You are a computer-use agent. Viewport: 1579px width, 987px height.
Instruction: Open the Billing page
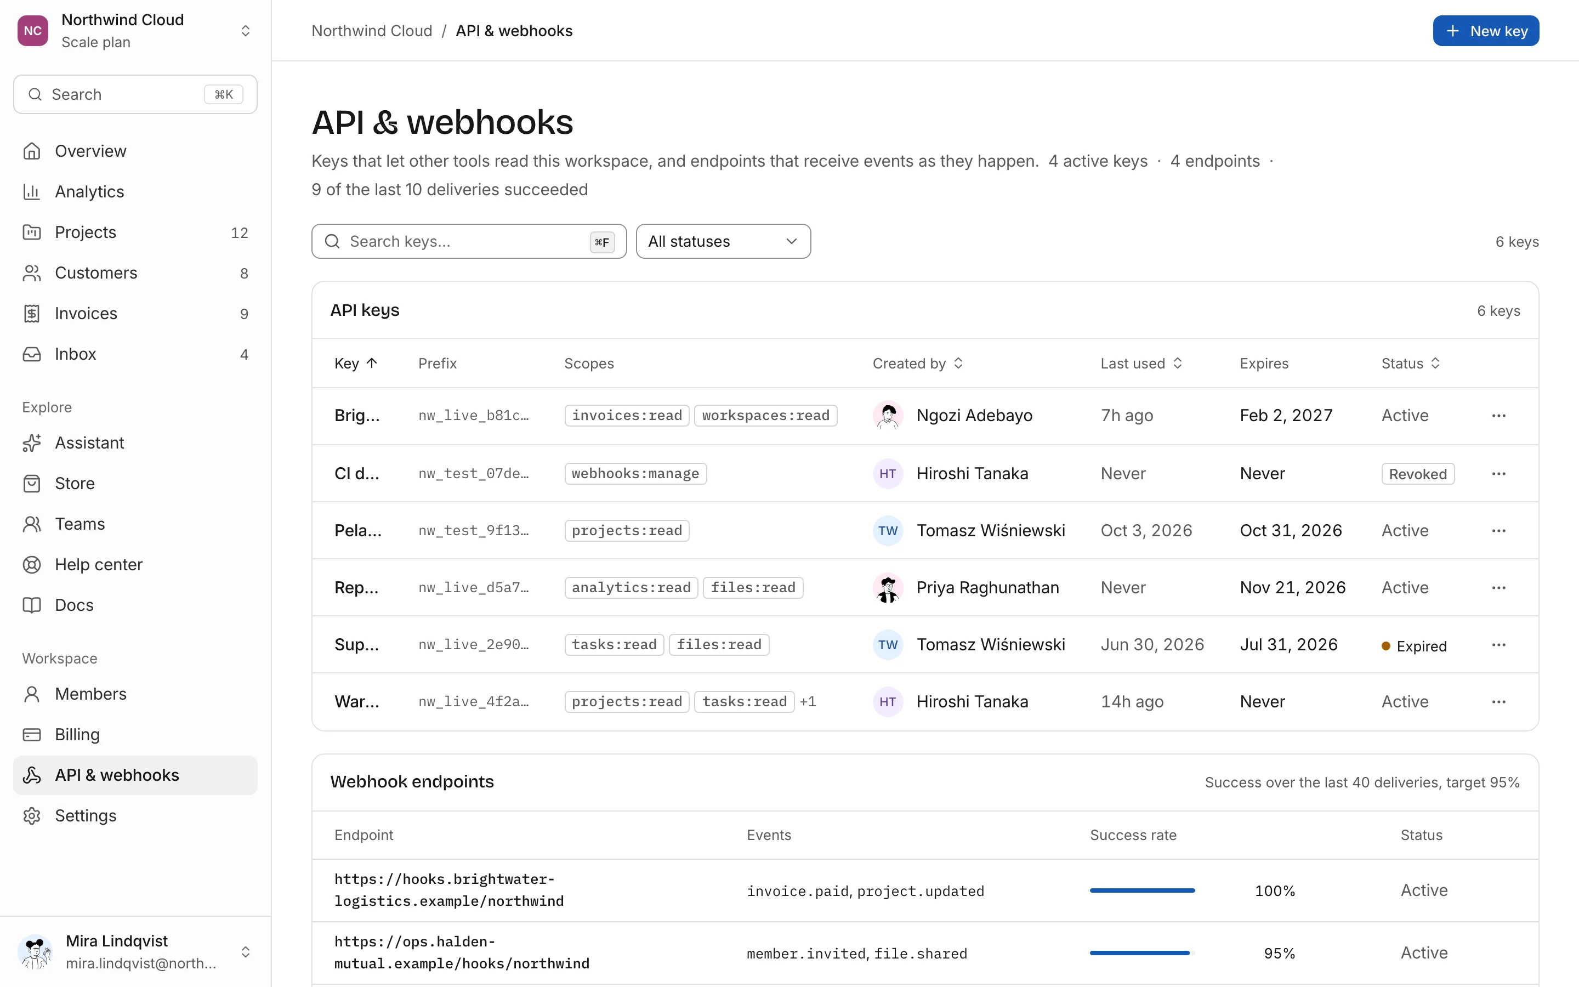pos(135,734)
